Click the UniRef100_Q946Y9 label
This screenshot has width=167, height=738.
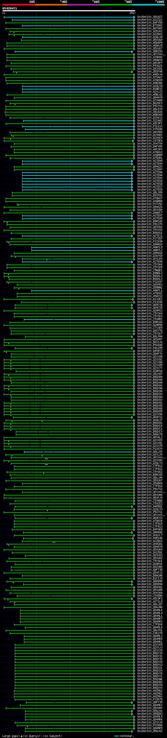[x=150, y=97]
